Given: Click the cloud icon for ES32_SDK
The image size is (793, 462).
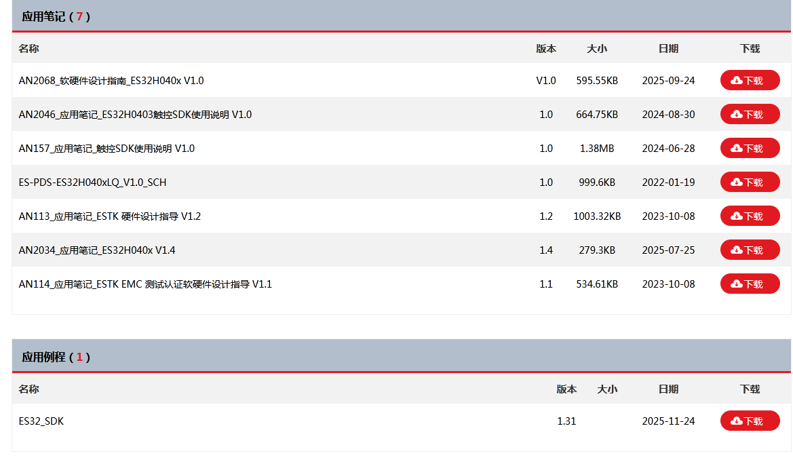Looking at the screenshot, I should click(735, 421).
